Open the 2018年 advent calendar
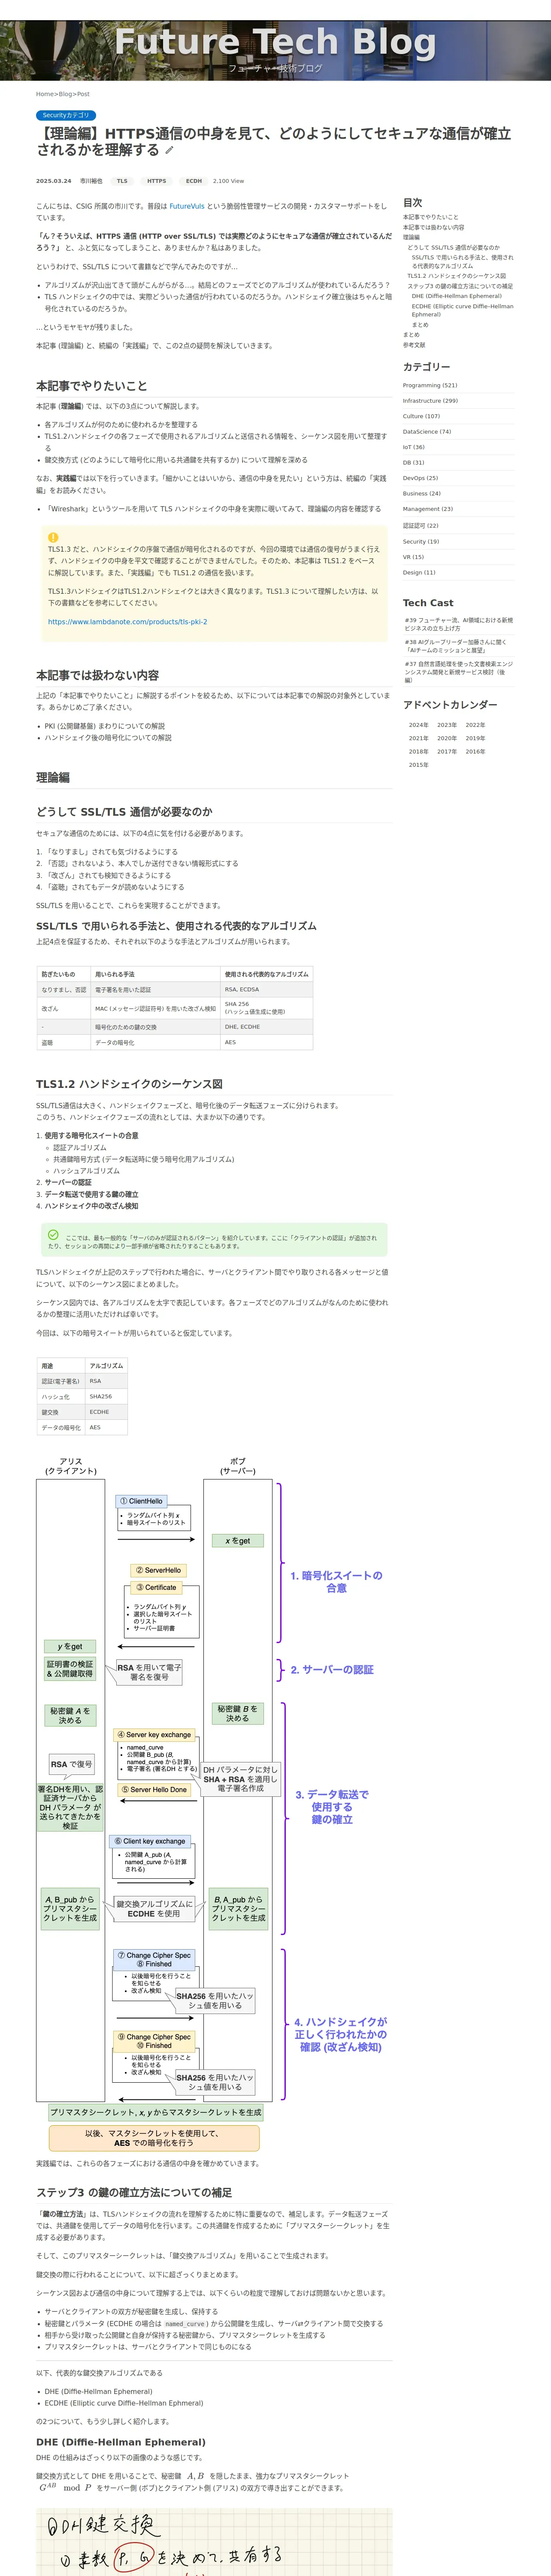Image resolution: width=551 pixels, height=2576 pixels. coord(418,752)
